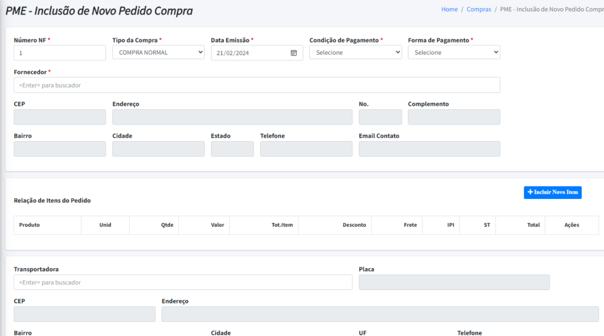Click the supplier Telefone field
Viewport: 604px width, 336px height.
[x=306, y=149]
